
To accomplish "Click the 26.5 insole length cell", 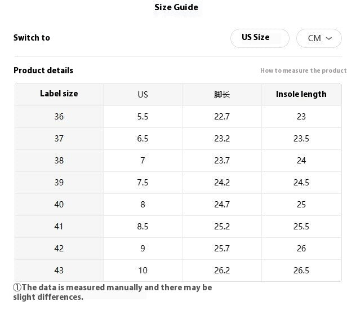I will pos(301,271).
